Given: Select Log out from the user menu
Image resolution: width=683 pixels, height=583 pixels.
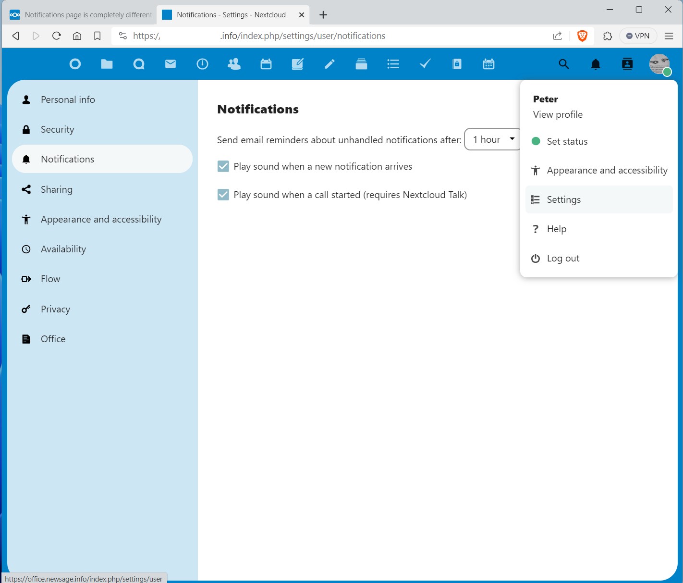Looking at the screenshot, I should click(563, 259).
